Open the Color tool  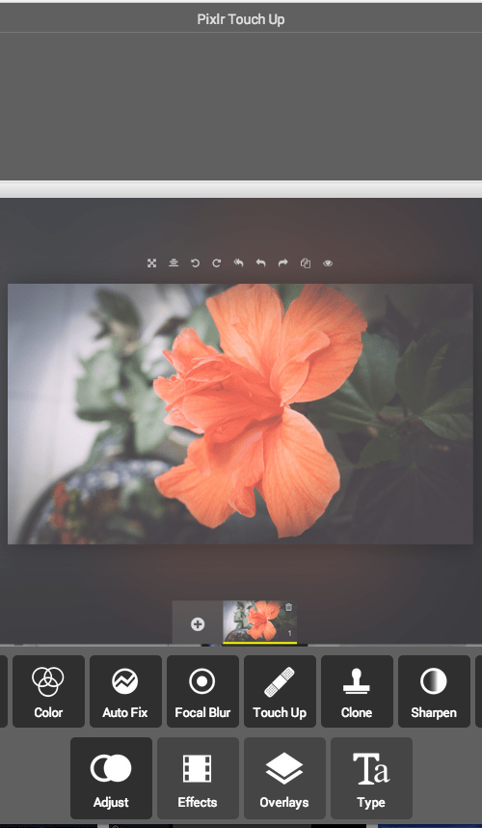coord(48,691)
